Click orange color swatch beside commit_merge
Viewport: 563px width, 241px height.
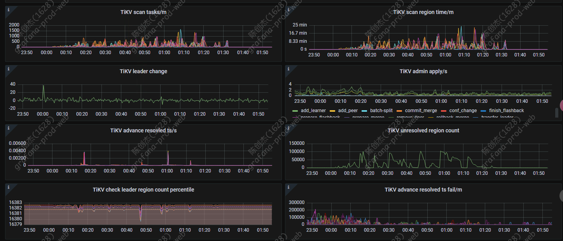[399, 111]
